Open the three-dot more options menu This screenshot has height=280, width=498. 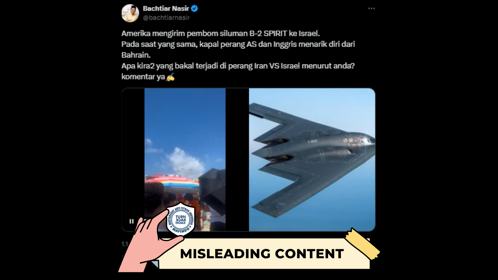(x=371, y=8)
